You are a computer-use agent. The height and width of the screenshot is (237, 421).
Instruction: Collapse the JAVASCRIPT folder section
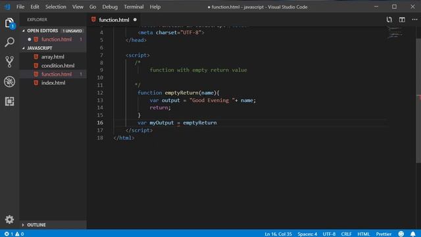[24, 48]
